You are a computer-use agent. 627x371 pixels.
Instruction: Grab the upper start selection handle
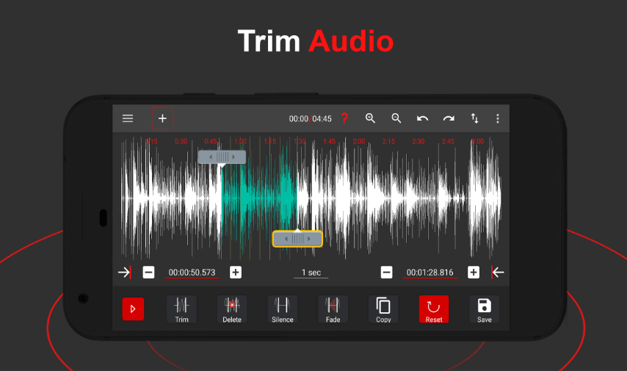pyautogui.click(x=222, y=157)
